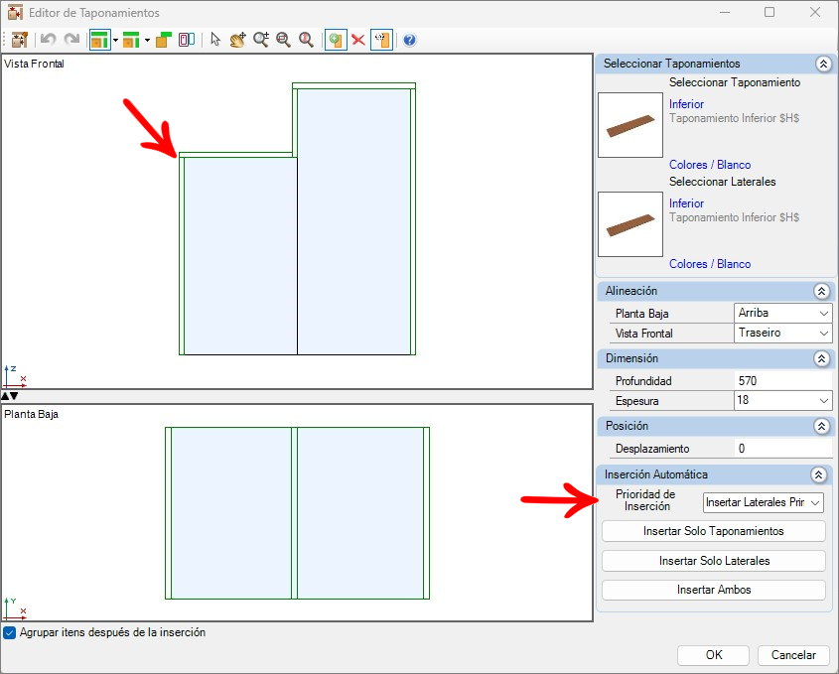Toggle the dotted selection panel tool
Viewport: 839px width, 674px height.
[x=381, y=40]
